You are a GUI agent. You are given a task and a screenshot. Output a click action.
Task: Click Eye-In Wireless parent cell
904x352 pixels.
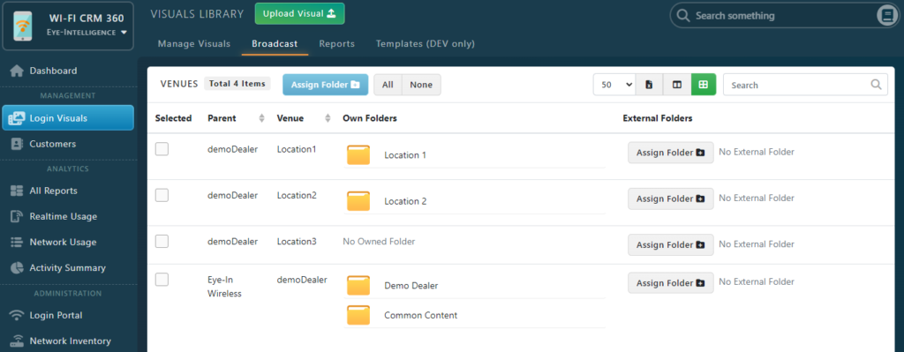224,287
